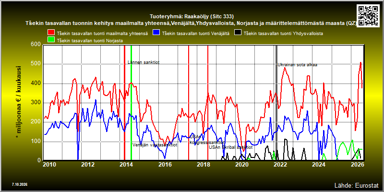Image resolution: width=384 pixels, height=192 pixels.
Task: Click the 'USAn kongress sanktiot' annotation label
Action: tap(207, 140)
